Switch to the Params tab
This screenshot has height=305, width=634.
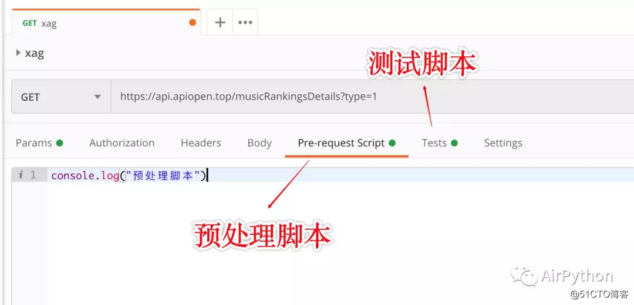tap(39, 143)
